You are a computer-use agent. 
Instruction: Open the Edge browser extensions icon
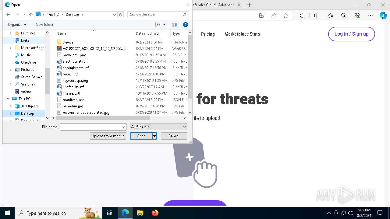tap(302, 16)
